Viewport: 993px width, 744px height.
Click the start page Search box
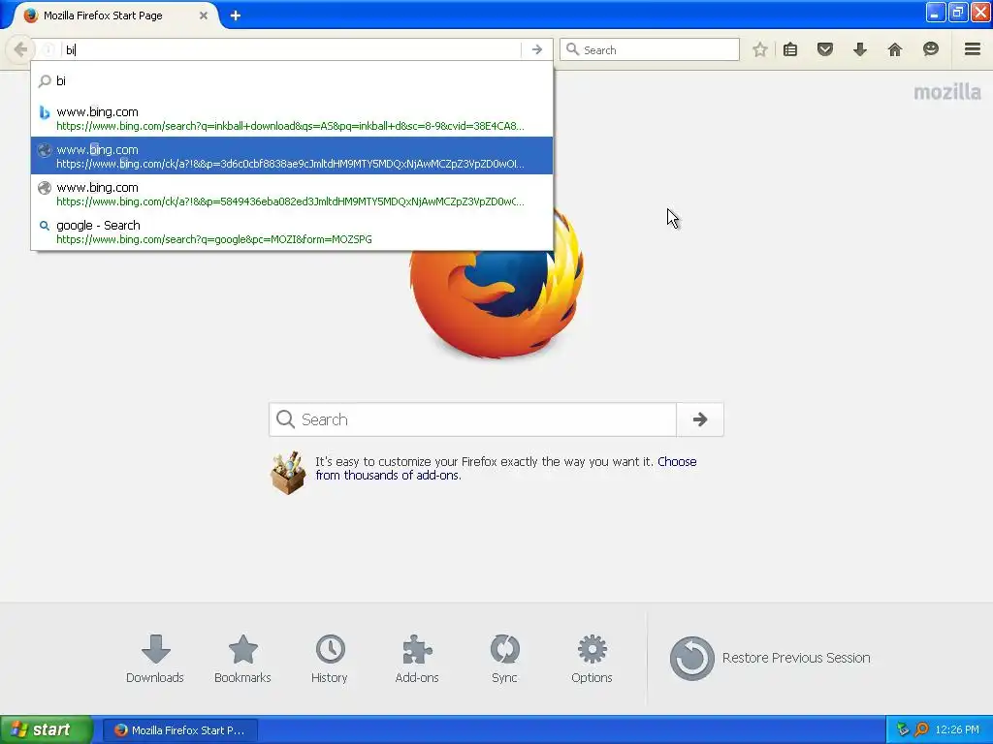coord(472,419)
